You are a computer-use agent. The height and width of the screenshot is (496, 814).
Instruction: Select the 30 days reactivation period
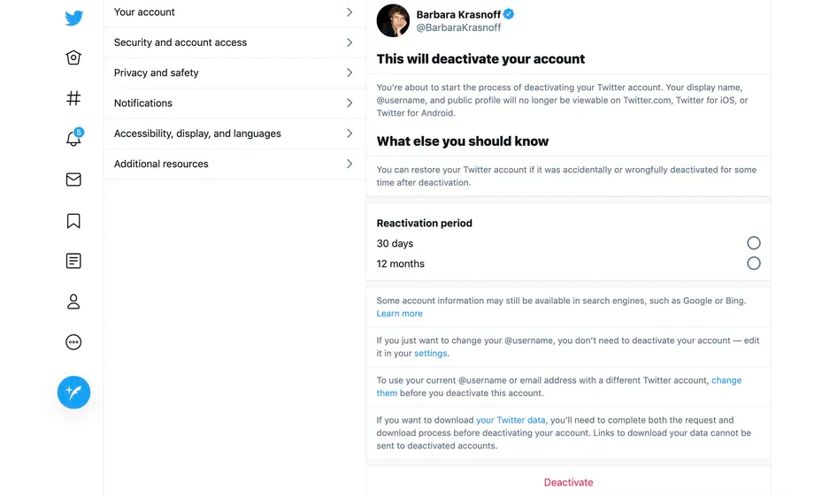(x=753, y=243)
